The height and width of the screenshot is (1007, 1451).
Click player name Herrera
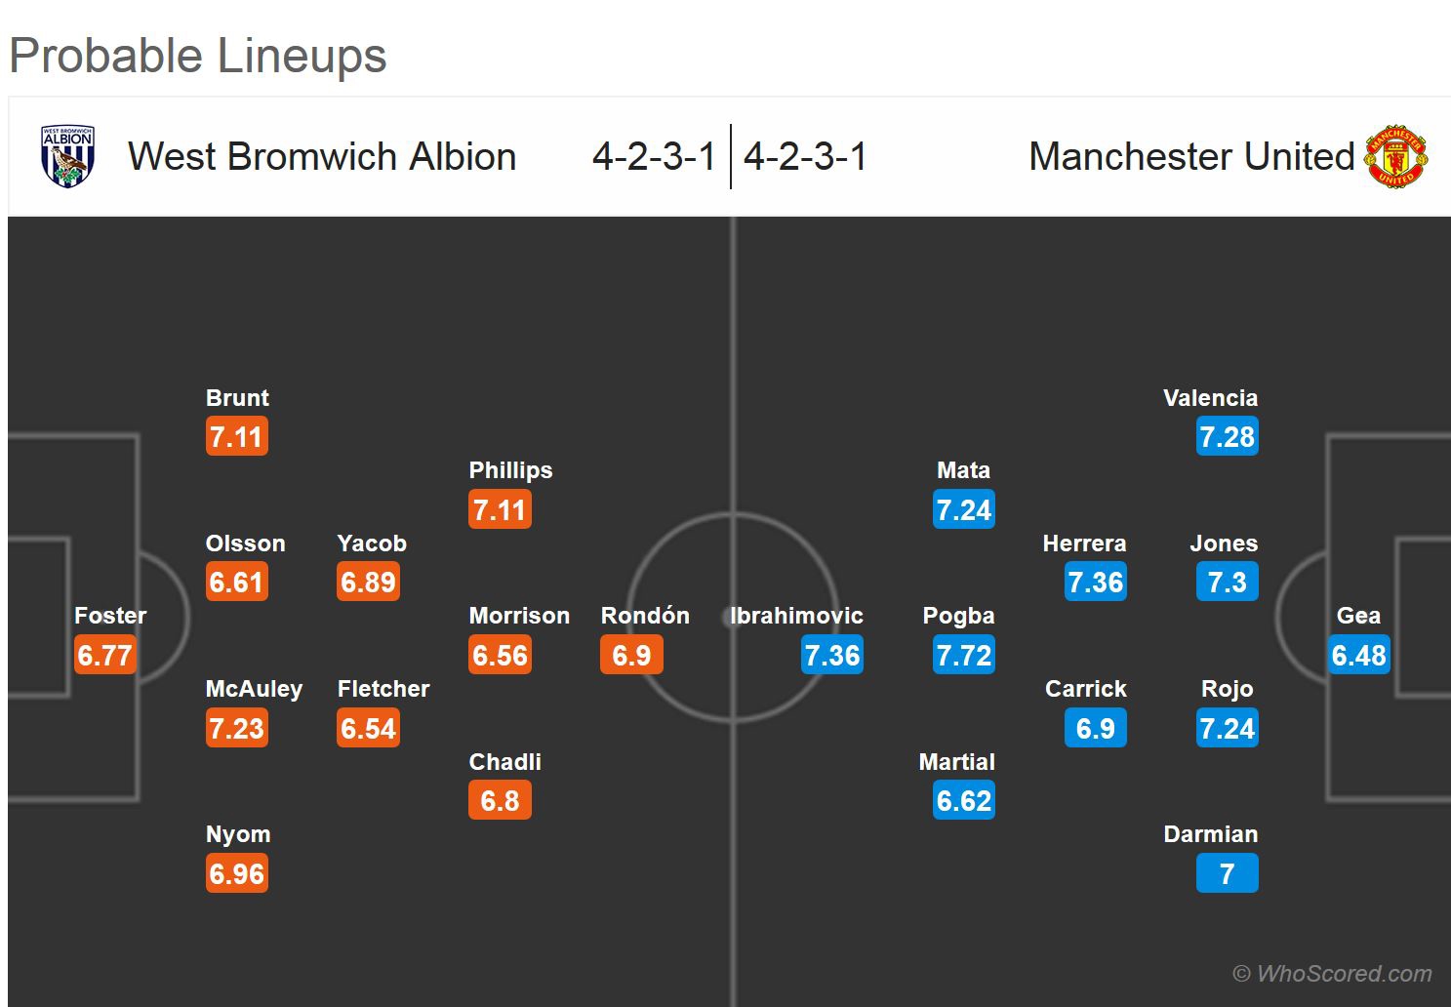[x=1084, y=544]
